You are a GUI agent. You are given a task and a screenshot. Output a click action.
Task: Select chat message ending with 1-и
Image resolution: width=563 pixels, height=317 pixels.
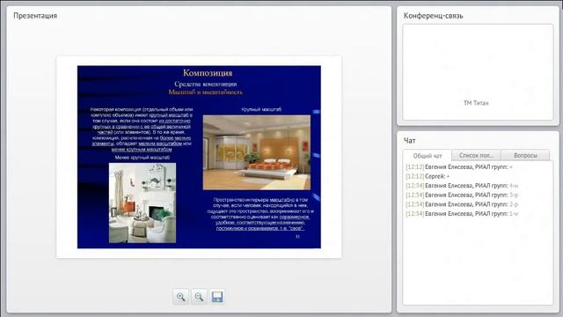462,214
